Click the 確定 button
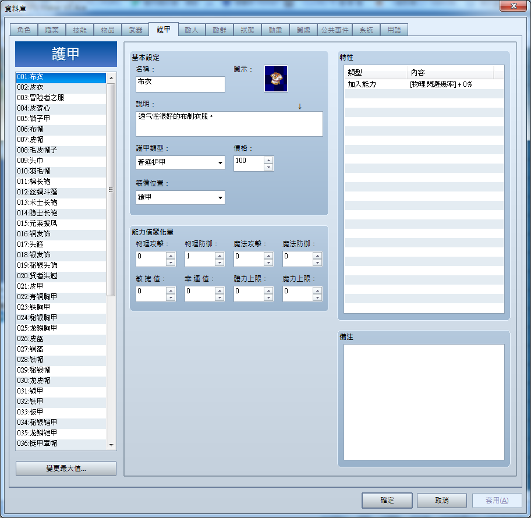Viewport: 531px width, 518px height. pos(387,500)
